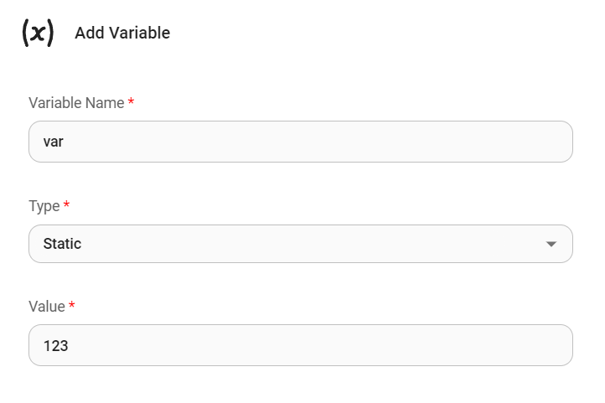
Task: Click the (x) variable icon
Action: click(x=38, y=33)
